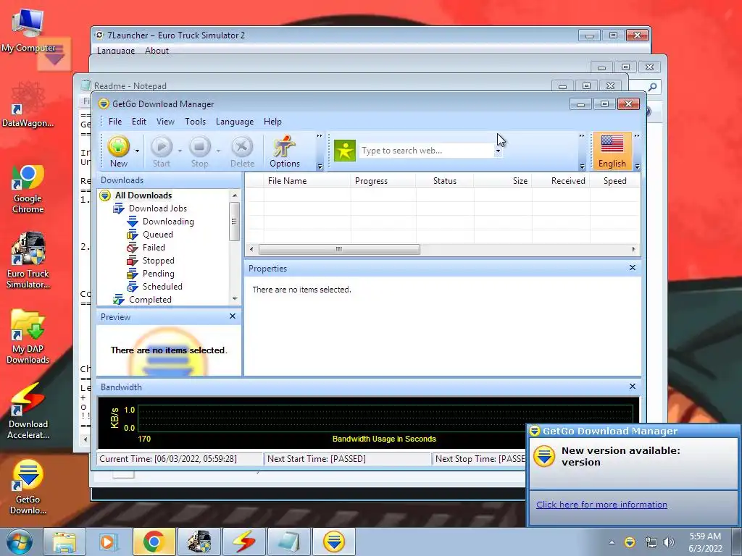The height and width of the screenshot is (556, 742).
Task: Expand the Stop button dropdown arrow
Action: click(x=218, y=151)
